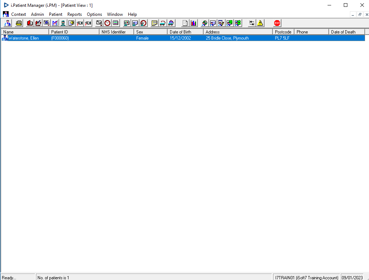369x280 pixels.
Task: Click the red EXIT stop sign
Action: click(x=277, y=23)
